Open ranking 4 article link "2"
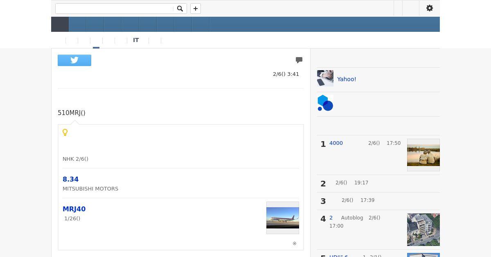The height and width of the screenshot is (257, 491). click(331, 218)
